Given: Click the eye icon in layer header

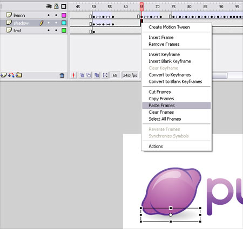Looking at the screenshot, I should coord(49,6).
